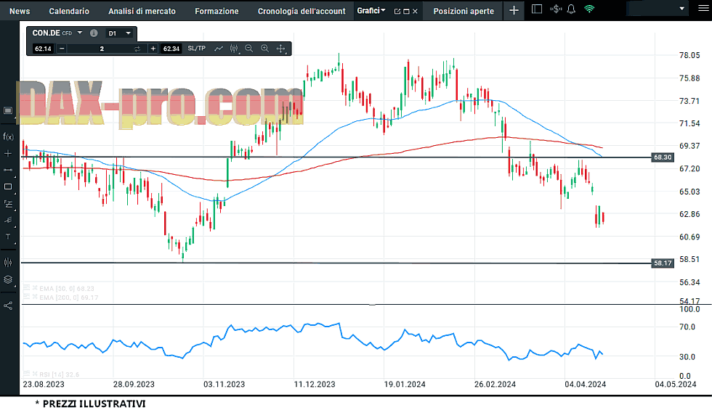Click the 78.05 price axis value

[x=689, y=55]
